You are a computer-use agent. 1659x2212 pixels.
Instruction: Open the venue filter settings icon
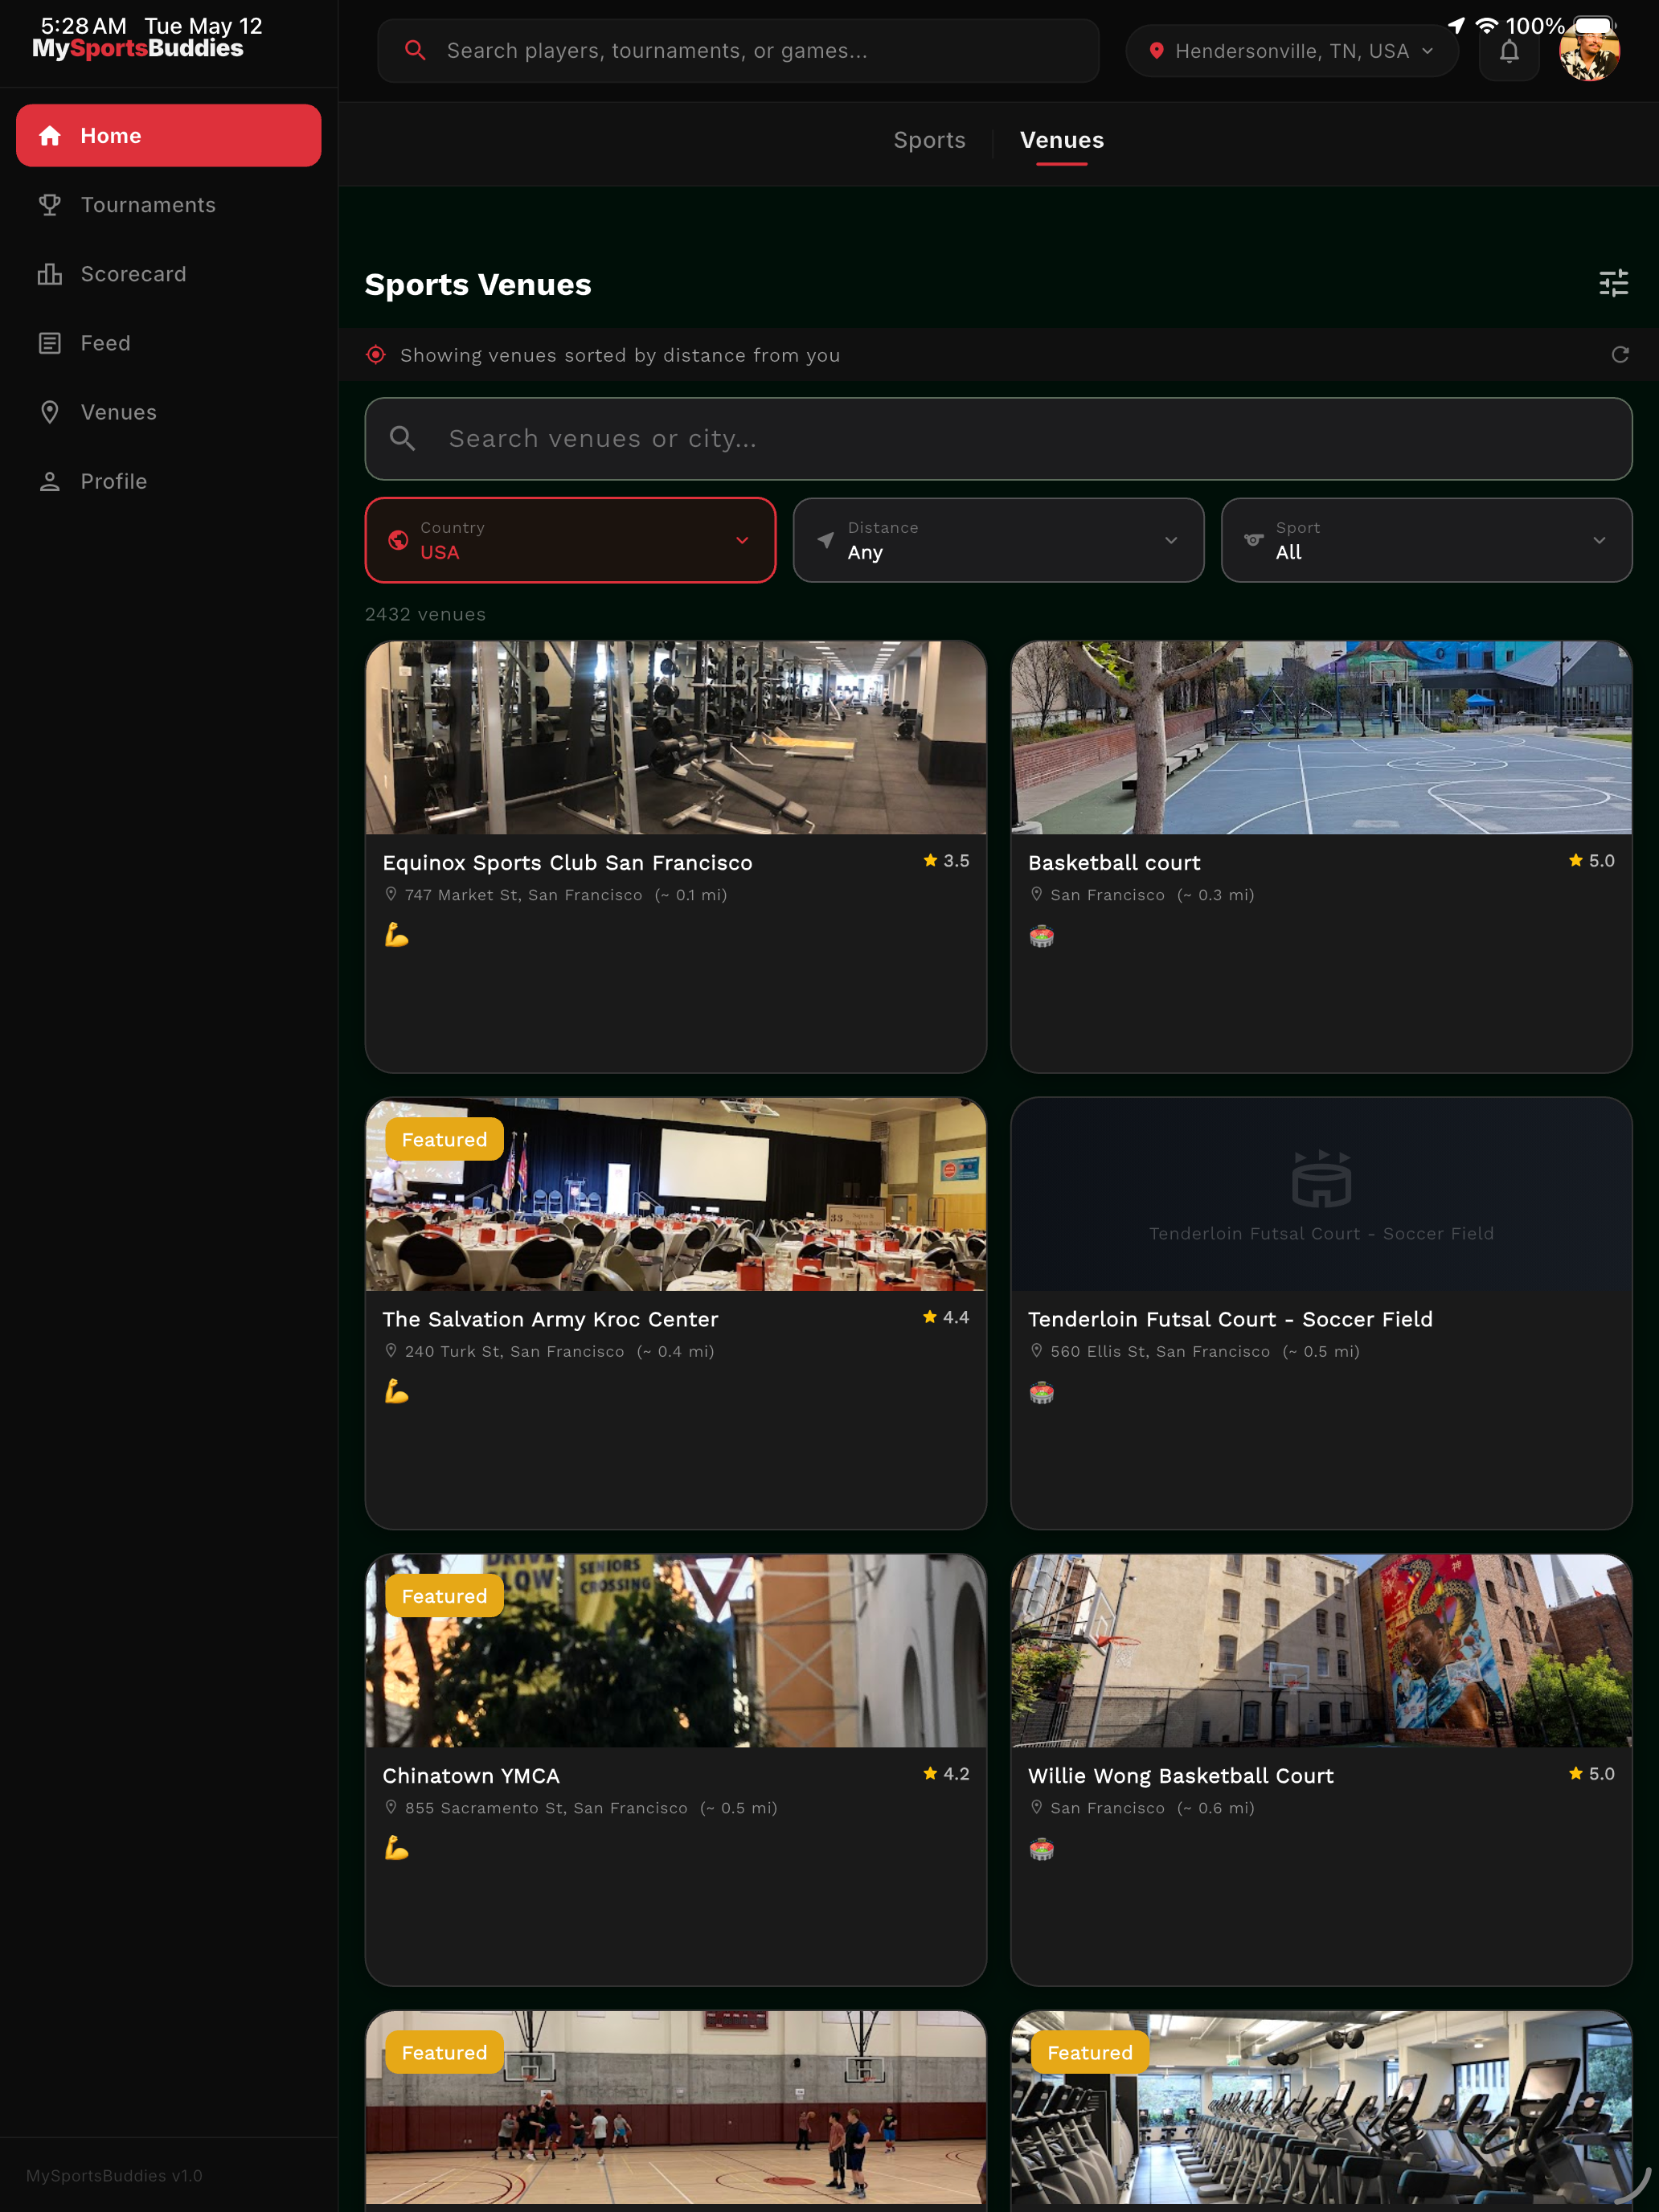[x=1613, y=284]
